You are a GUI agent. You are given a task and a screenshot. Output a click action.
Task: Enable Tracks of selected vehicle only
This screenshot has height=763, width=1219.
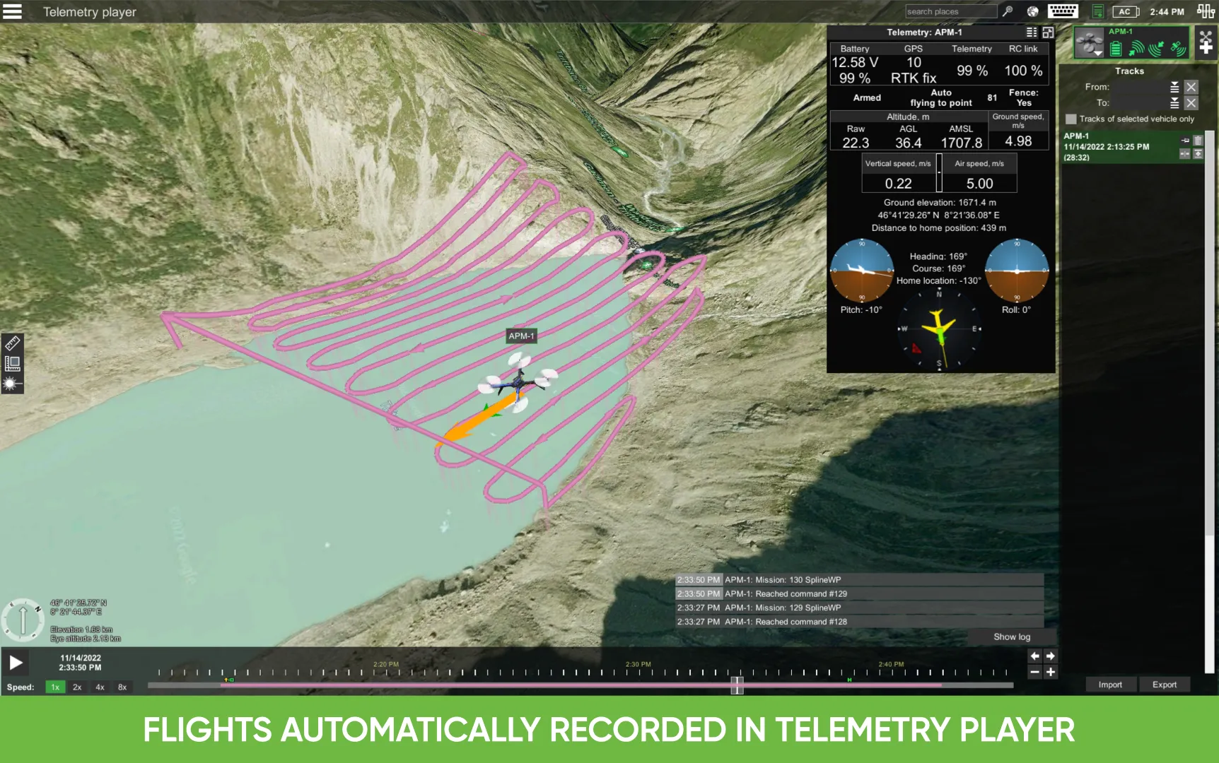[x=1071, y=119]
